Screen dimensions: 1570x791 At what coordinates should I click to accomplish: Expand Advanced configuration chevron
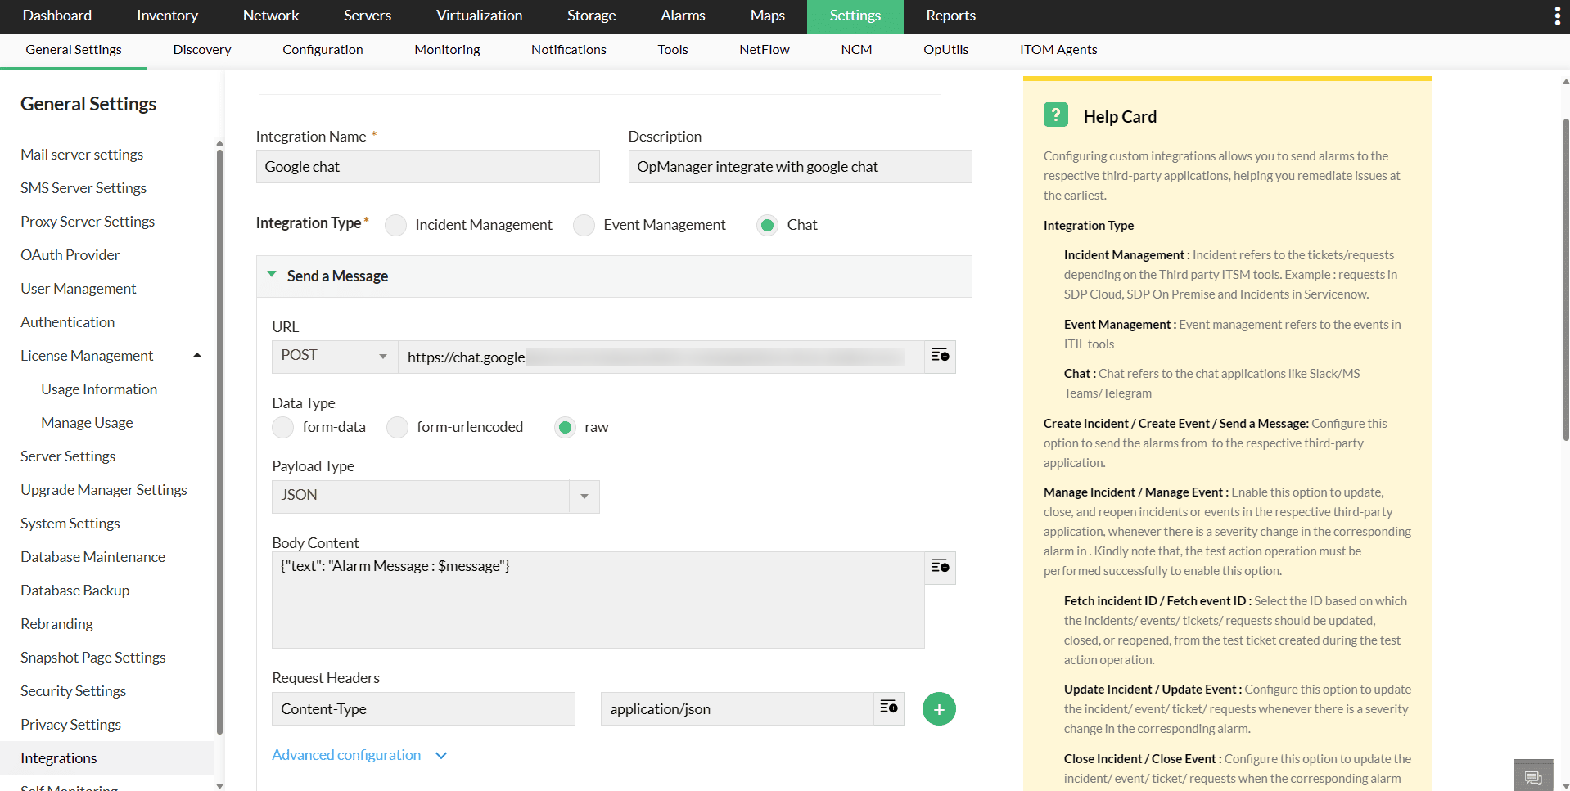(x=441, y=755)
